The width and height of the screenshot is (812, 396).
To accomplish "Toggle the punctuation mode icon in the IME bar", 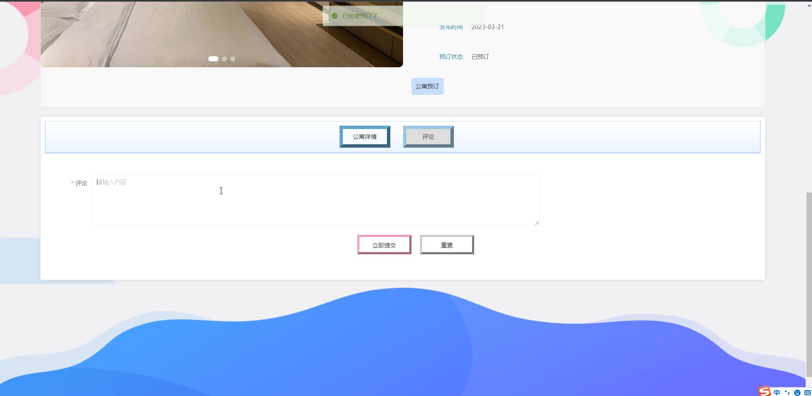I will 787,393.
